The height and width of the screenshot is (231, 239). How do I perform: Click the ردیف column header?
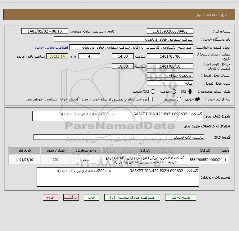click(x=225, y=150)
